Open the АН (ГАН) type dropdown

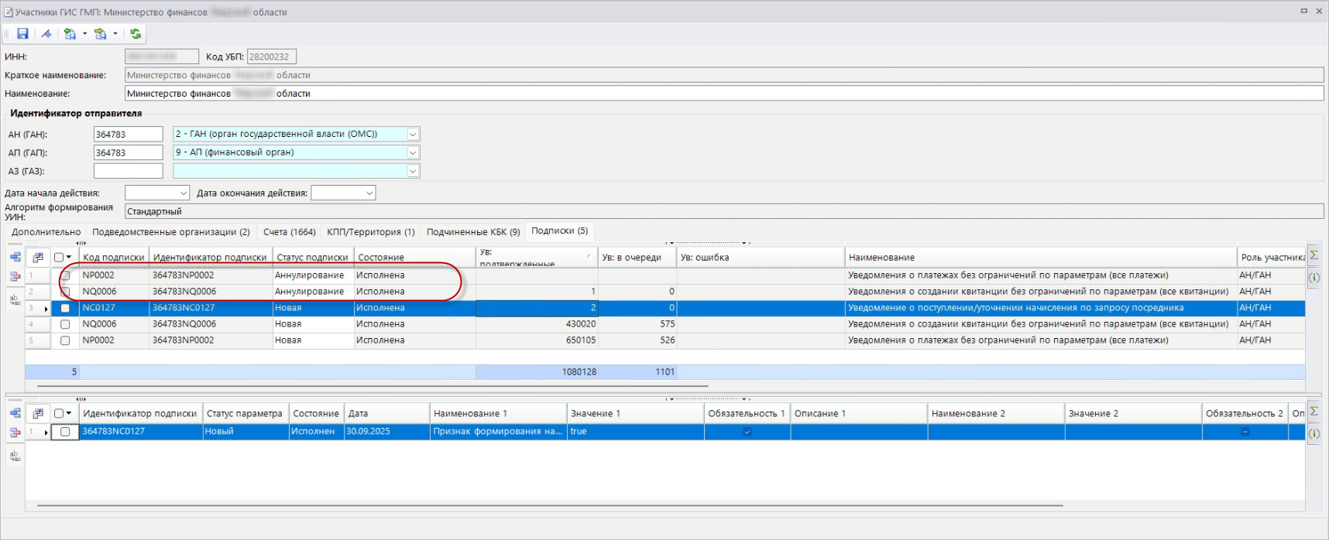[x=413, y=135]
